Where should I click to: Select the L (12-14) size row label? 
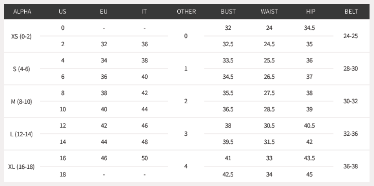tap(22, 134)
